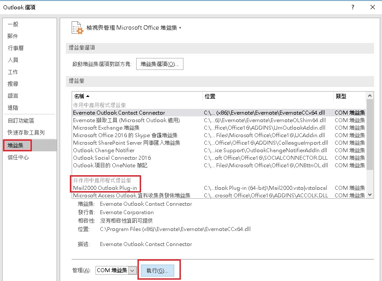Click the 執行(G) button
382x281 pixels.
(159, 270)
